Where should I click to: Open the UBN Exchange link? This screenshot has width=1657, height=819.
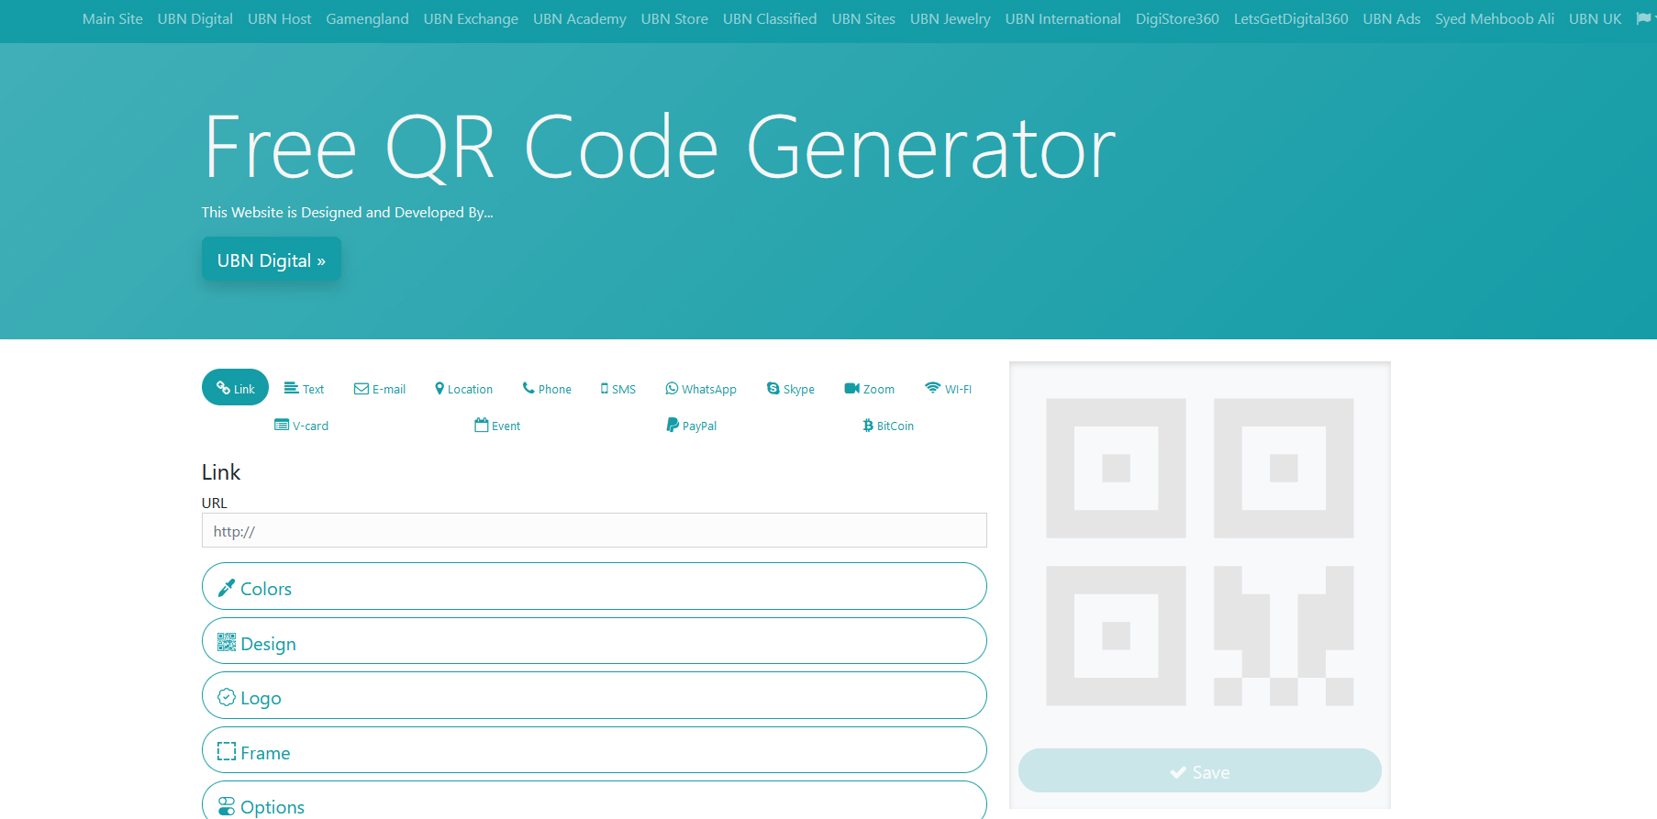coord(471,18)
